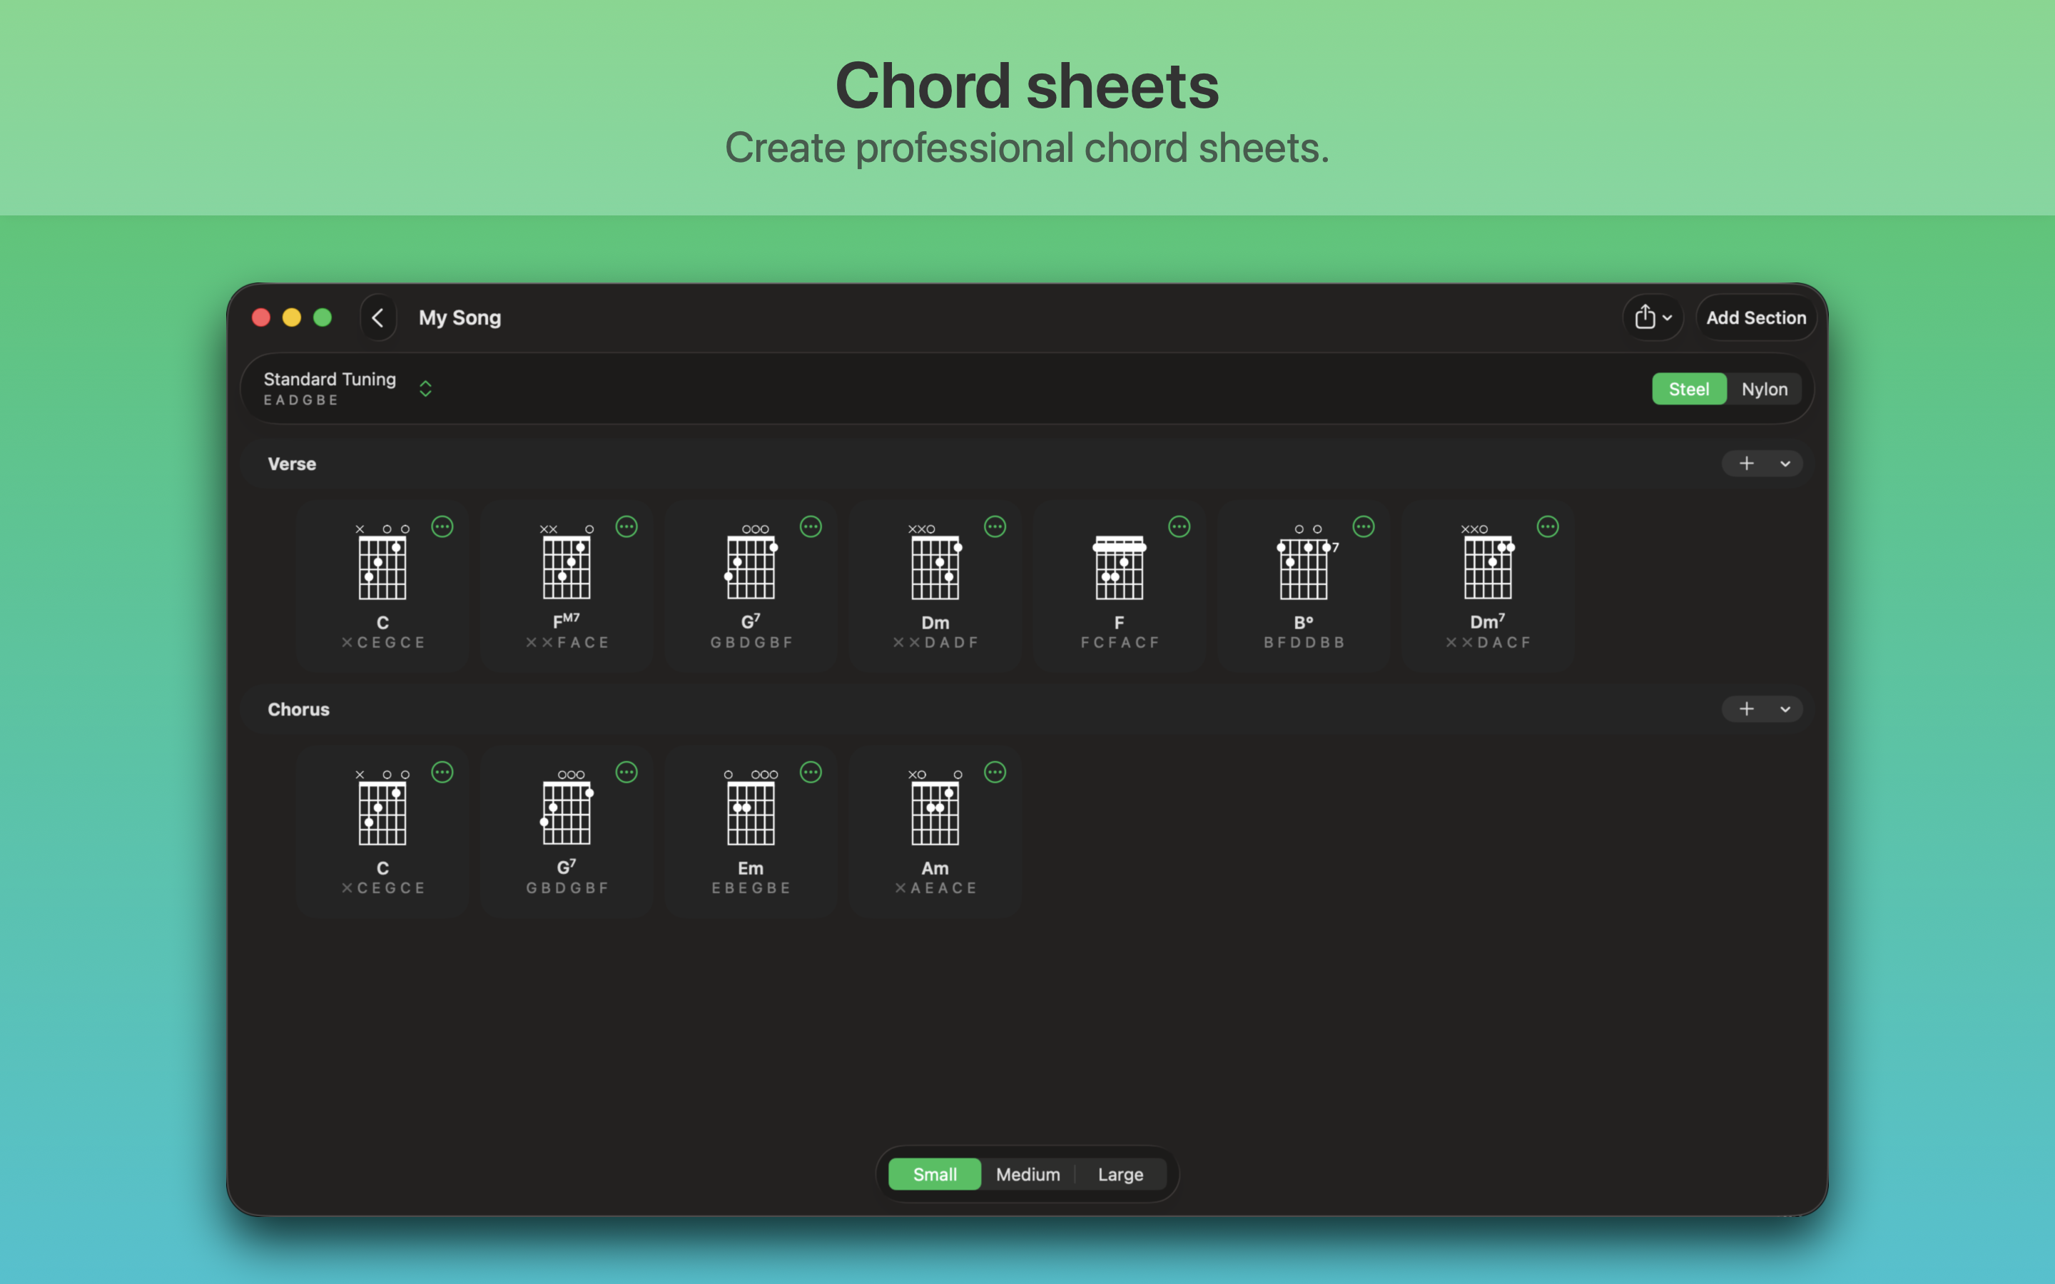
Task: Go back from My Song
Action: [x=378, y=317]
